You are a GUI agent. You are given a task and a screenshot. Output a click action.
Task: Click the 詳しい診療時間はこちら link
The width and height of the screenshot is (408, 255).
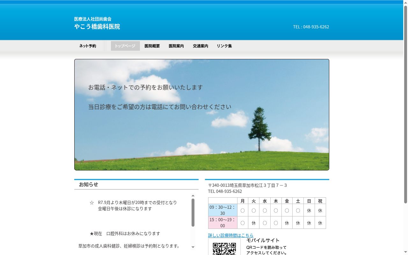[x=231, y=235]
